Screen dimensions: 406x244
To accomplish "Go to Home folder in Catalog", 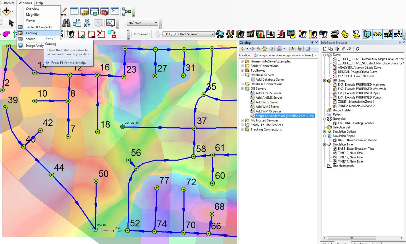I will pos(265,49).
